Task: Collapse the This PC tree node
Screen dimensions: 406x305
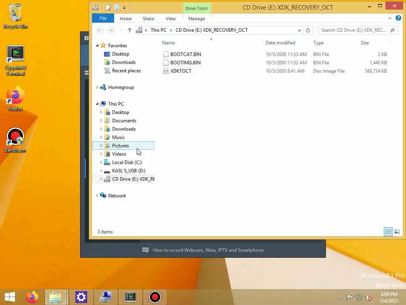Action: (97, 104)
